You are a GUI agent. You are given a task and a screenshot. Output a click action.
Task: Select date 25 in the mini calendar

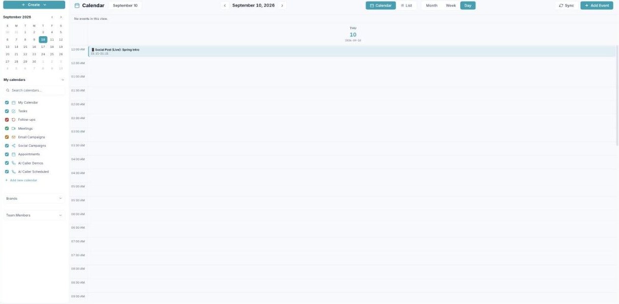click(52, 54)
